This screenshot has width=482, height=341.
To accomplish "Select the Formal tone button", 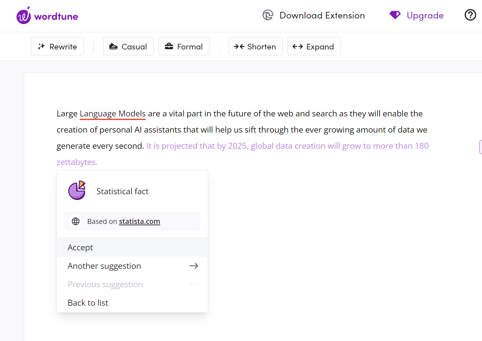I will (184, 46).
